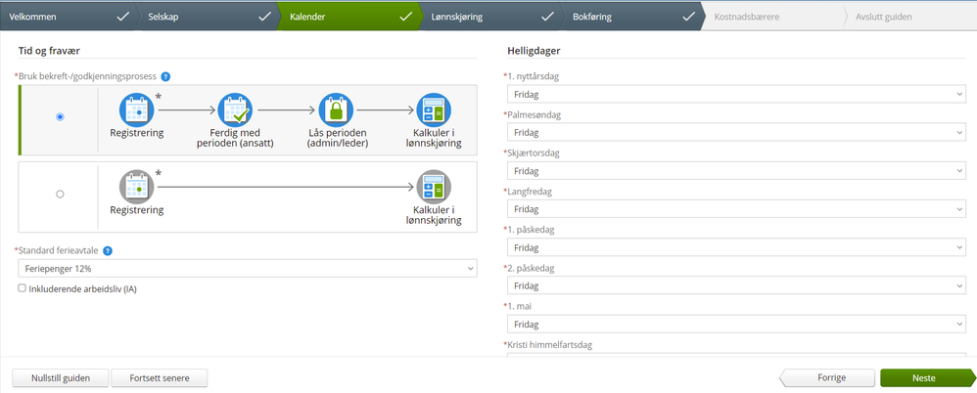The height and width of the screenshot is (393, 977).
Task: Click checkmark icon on Kalender step
Action: point(406,17)
